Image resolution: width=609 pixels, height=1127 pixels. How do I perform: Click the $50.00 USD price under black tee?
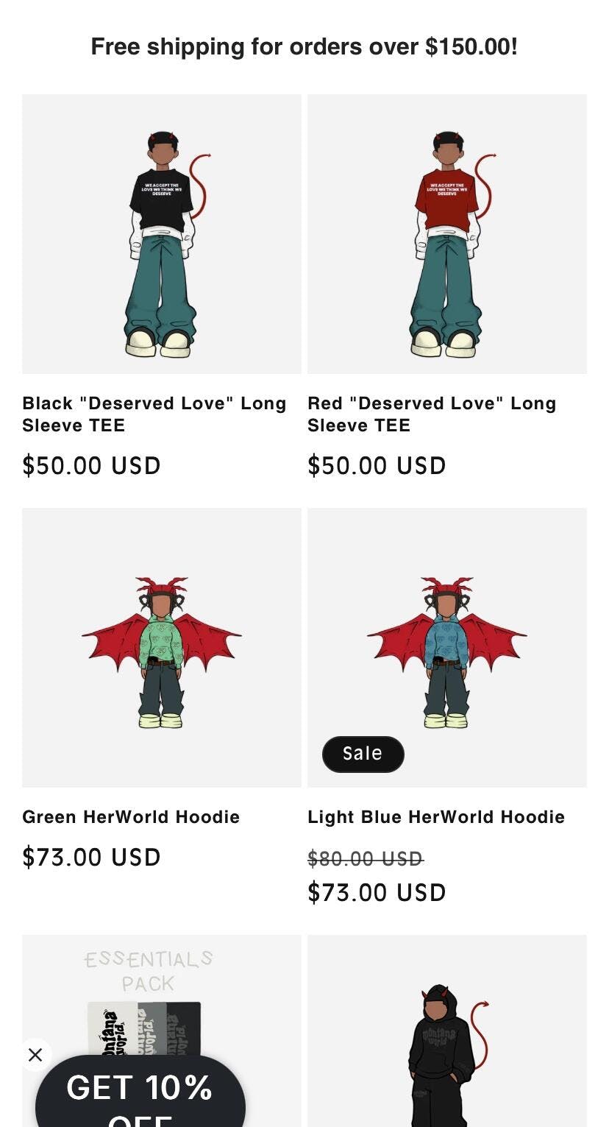(x=91, y=466)
